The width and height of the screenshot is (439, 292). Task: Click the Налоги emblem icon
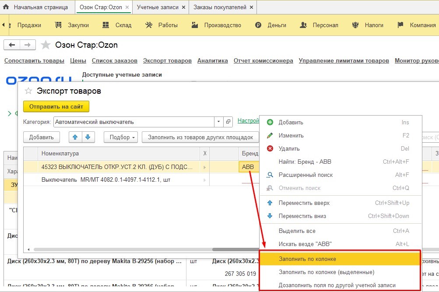click(355, 25)
